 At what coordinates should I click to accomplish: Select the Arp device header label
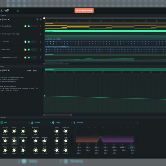pyautogui.click(x=5, y=123)
